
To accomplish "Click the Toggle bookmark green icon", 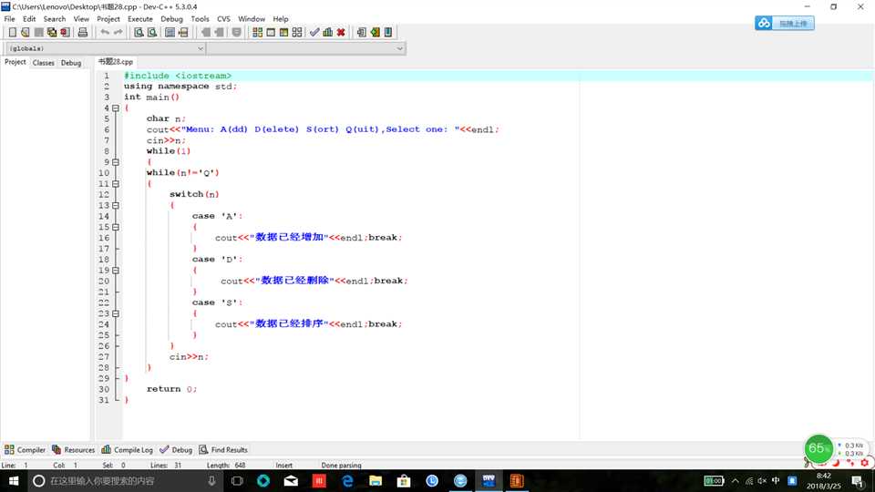I will pos(375,33).
